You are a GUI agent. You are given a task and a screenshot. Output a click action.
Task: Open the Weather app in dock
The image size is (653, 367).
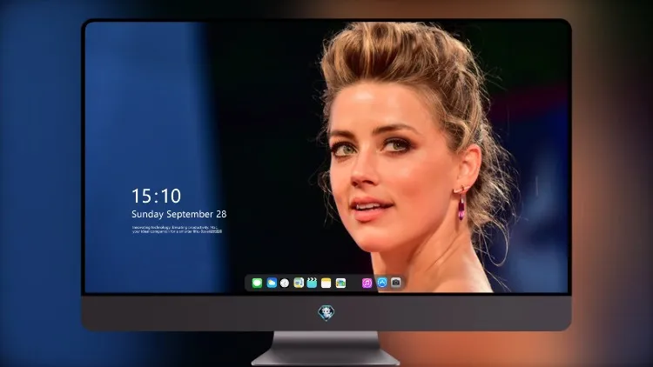272,283
